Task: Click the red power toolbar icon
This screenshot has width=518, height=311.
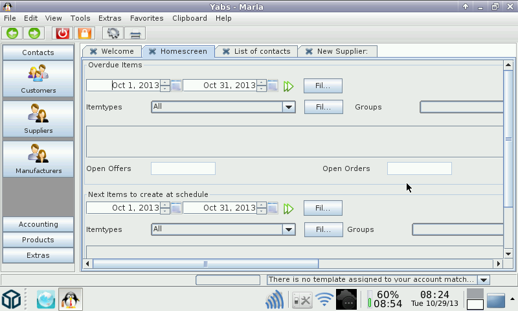Action: pyautogui.click(x=62, y=34)
